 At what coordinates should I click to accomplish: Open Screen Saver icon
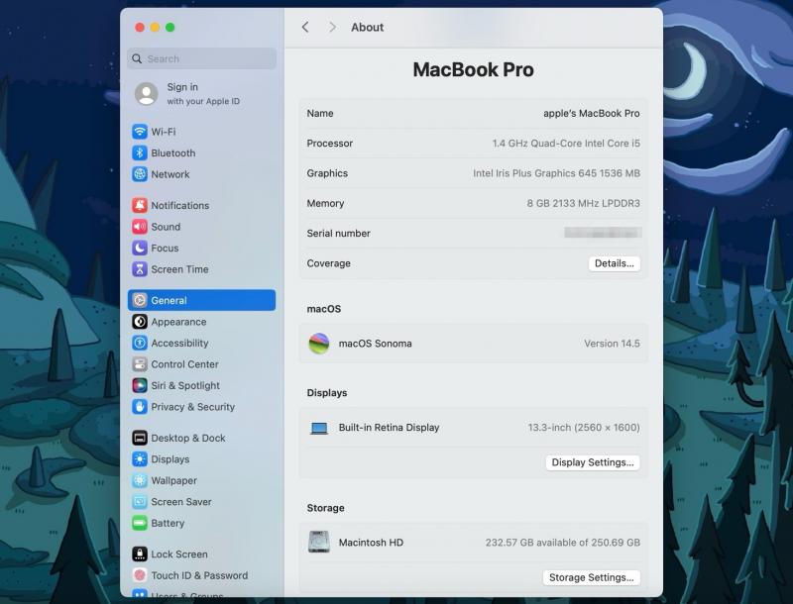coord(140,501)
